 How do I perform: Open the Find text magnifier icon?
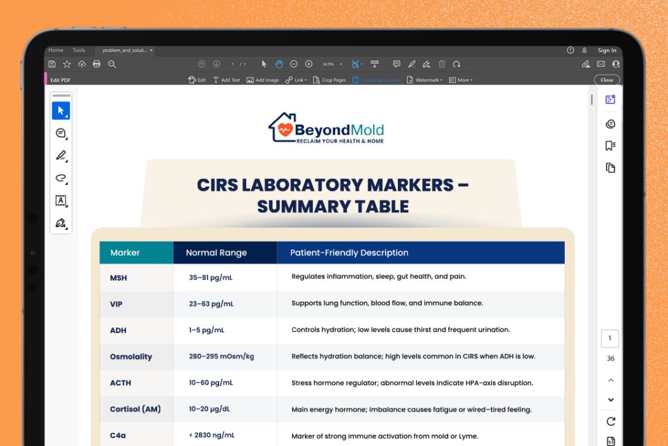(112, 64)
